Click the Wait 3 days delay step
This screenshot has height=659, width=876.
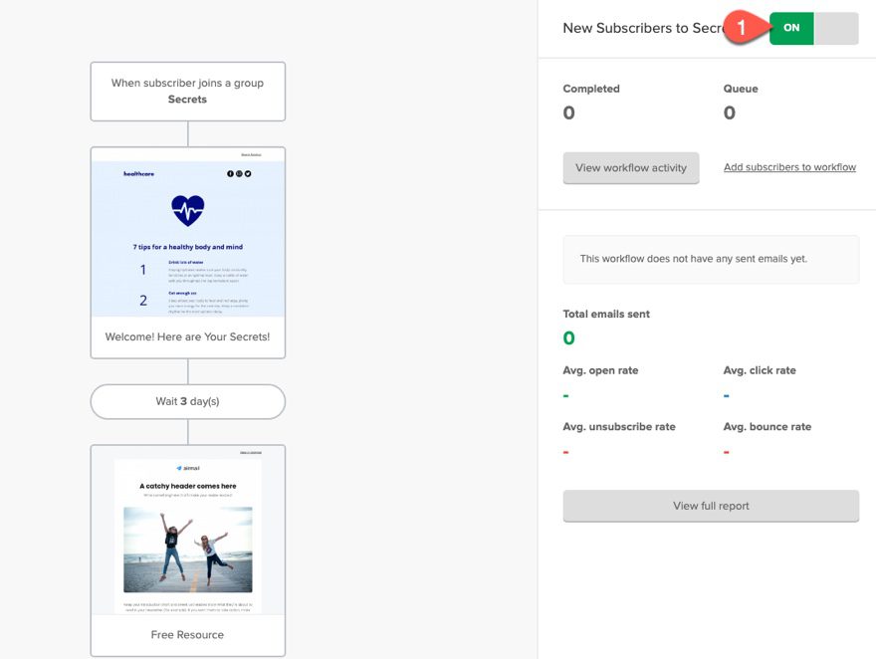(187, 401)
